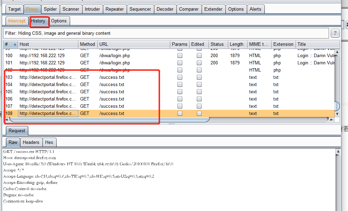Click the Cache-Control: no-cache request line
Viewport: 348px width, 211px height.
coord(25,189)
